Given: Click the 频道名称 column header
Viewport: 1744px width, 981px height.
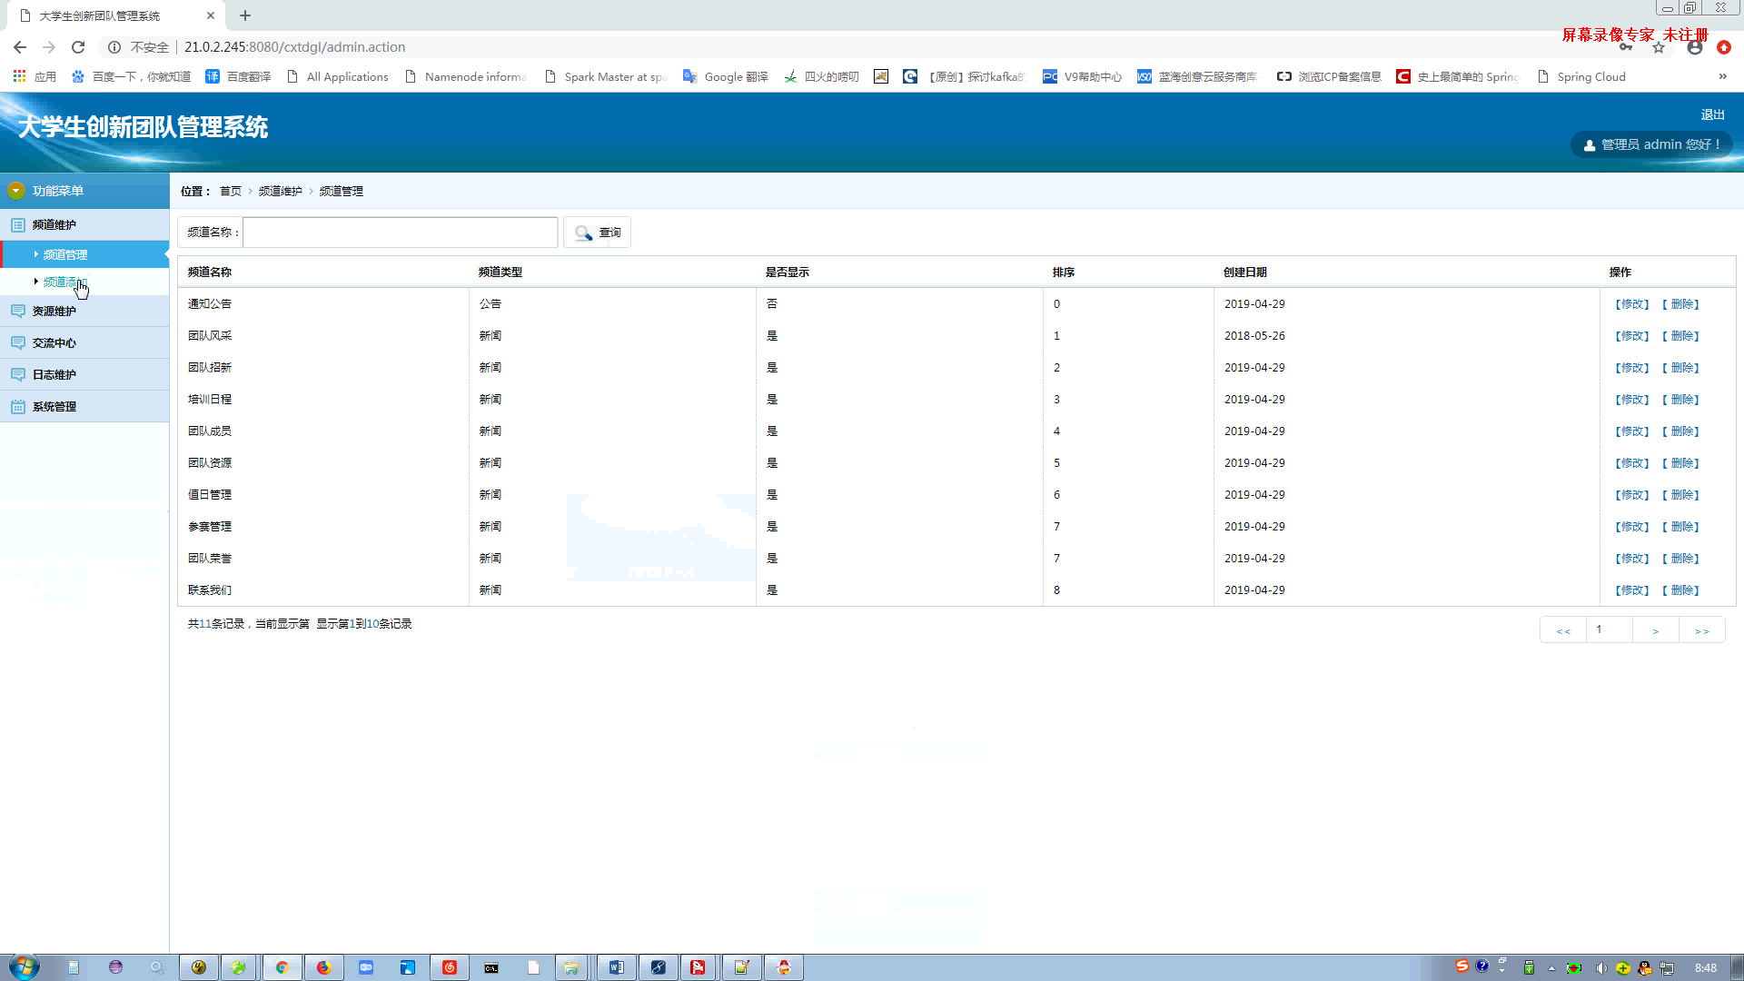Looking at the screenshot, I should pos(210,272).
